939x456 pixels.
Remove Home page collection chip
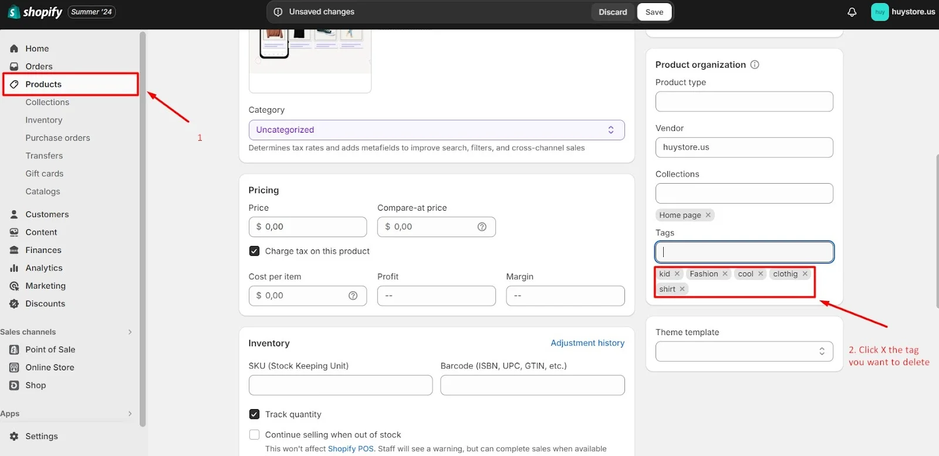pyautogui.click(x=708, y=215)
